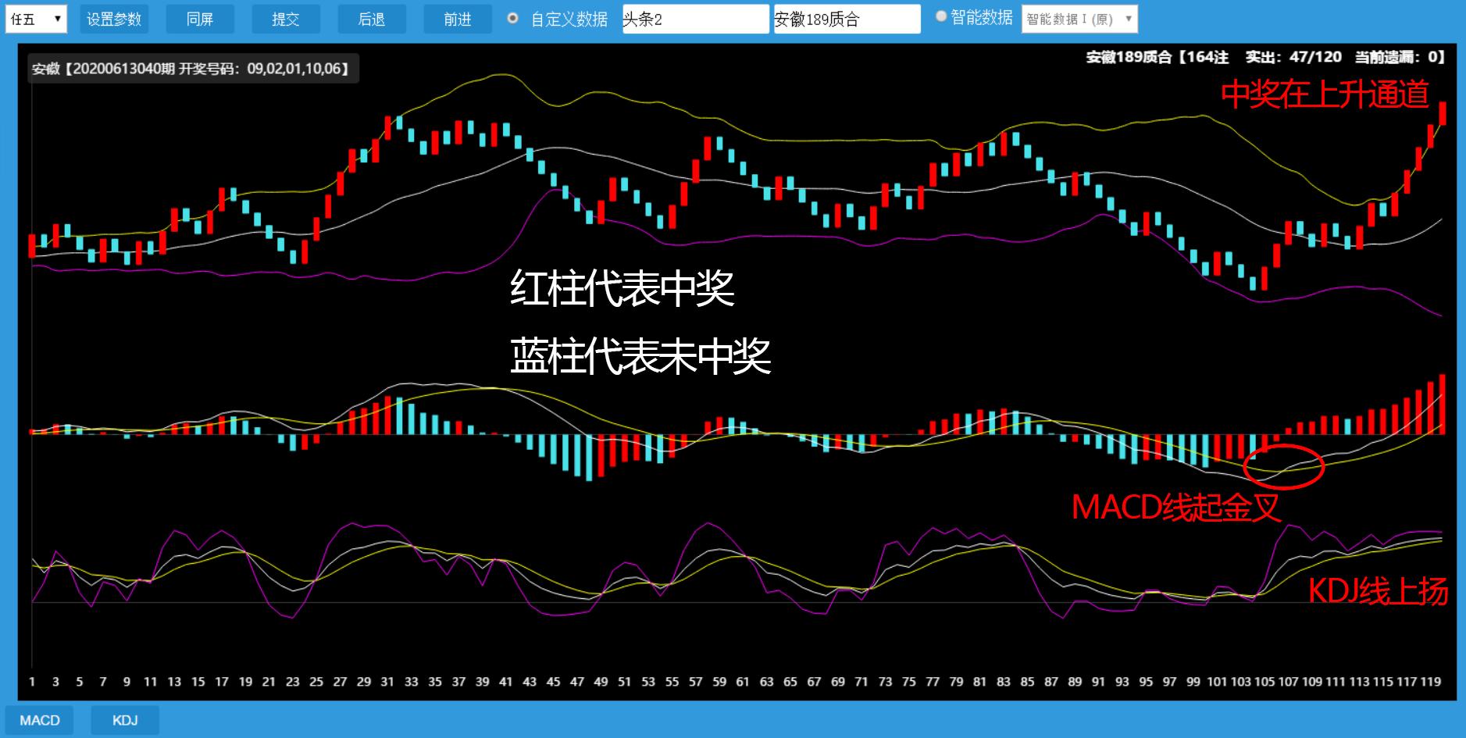
Task: Click period 13 on the x-axis
Action: click(174, 682)
